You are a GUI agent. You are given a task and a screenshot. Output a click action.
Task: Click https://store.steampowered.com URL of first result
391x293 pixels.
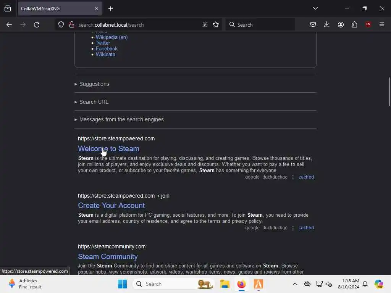pos(116,138)
